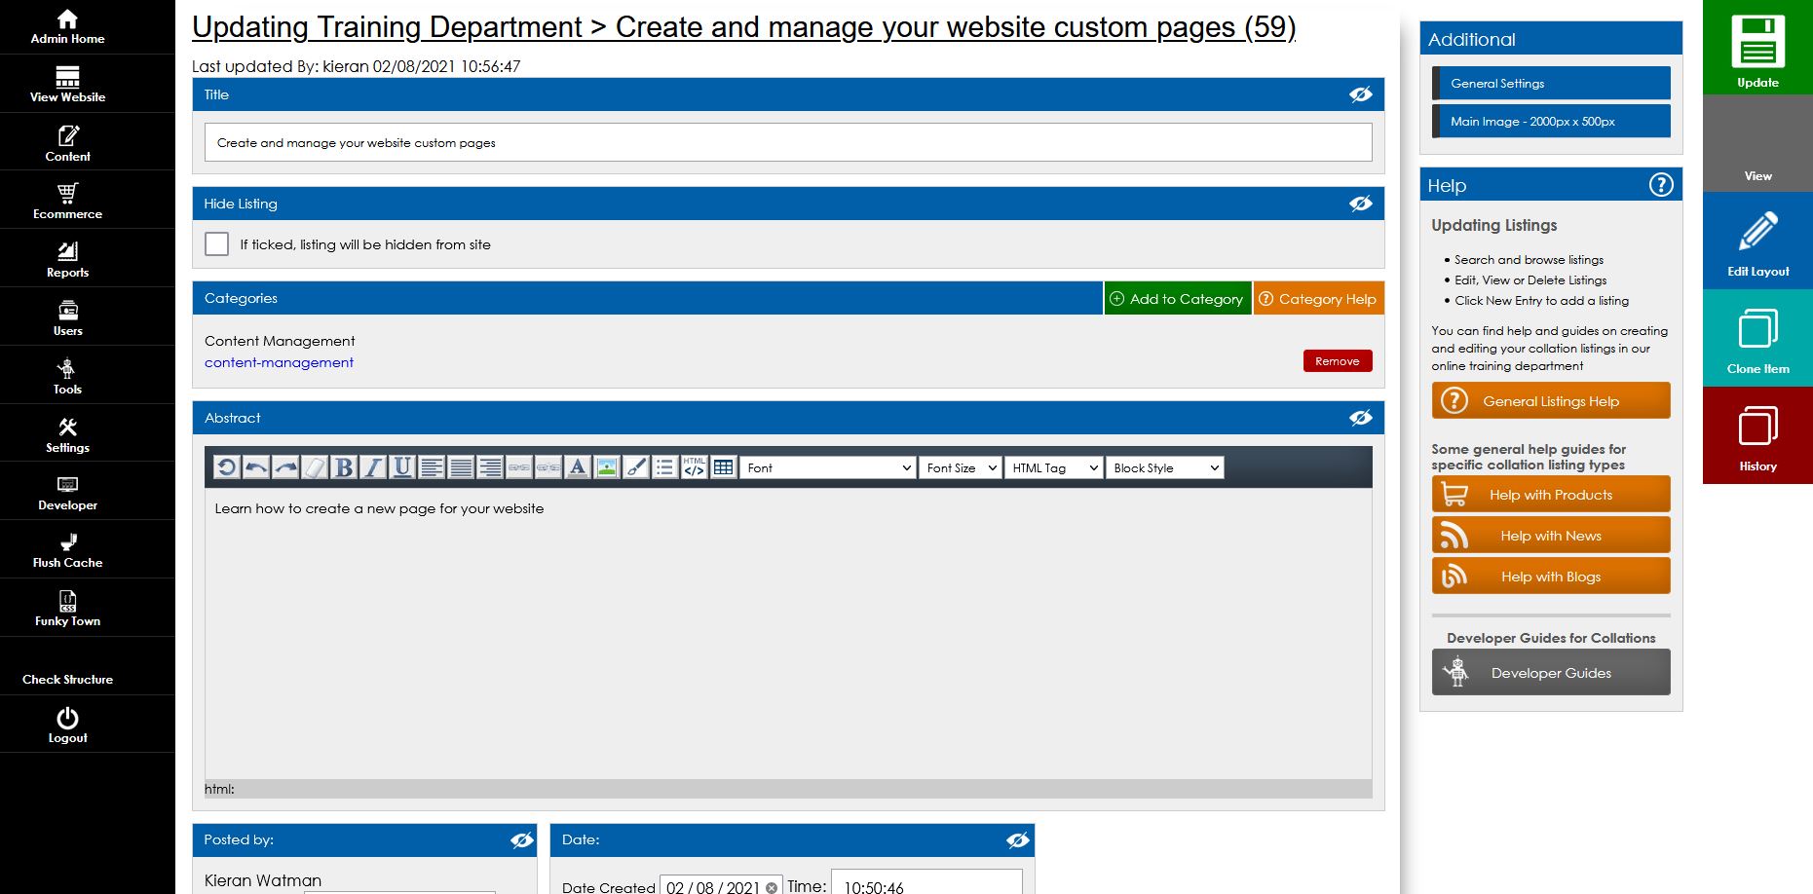Toggle visibility eye on Abstract panel

(x=1360, y=418)
